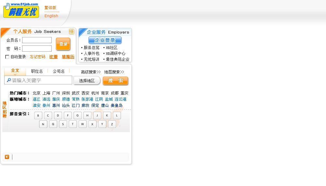Open 最佳典范企业 link
This screenshot has width=326, height=186.
click(118, 59)
